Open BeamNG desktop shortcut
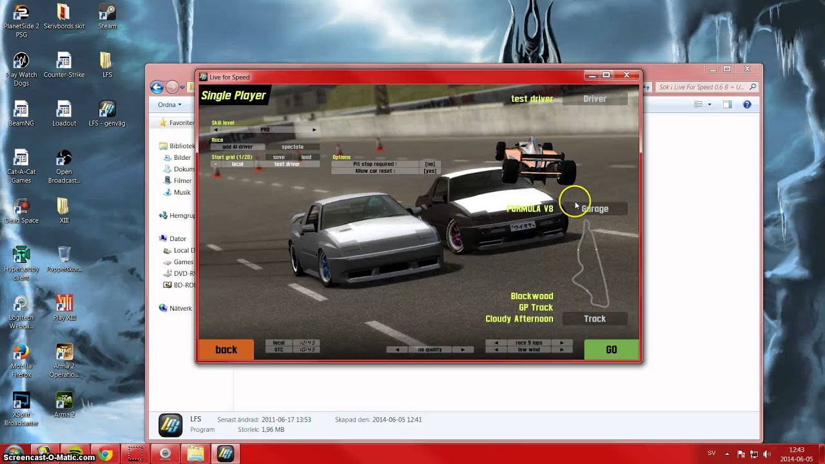 point(21,113)
